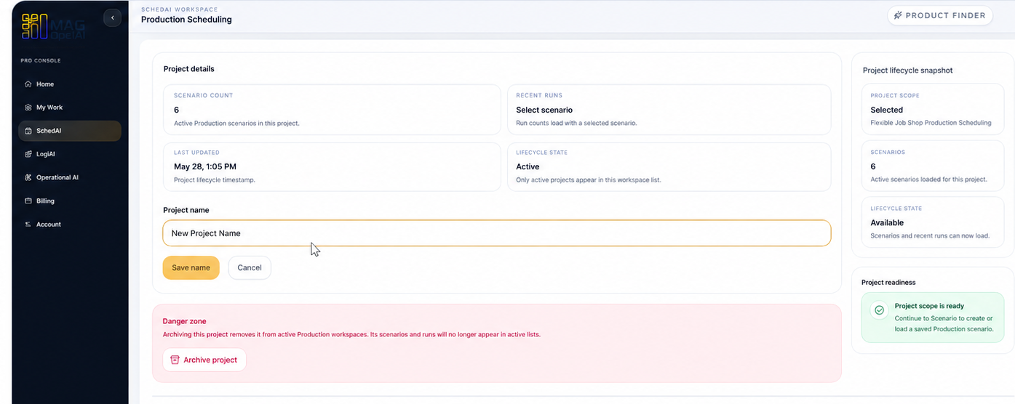Click the 'Project details' heading

(x=189, y=69)
